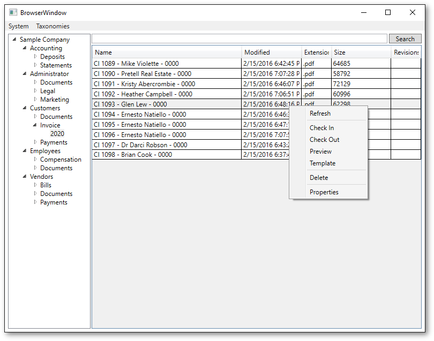Select Payments under Customers
This screenshot has width=434, height=341.
tap(54, 142)
